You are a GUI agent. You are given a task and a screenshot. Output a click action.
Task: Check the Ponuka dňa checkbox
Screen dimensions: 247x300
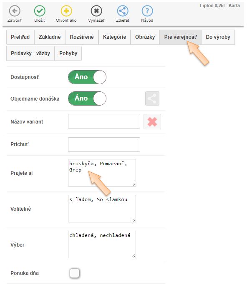pos(74,273)
